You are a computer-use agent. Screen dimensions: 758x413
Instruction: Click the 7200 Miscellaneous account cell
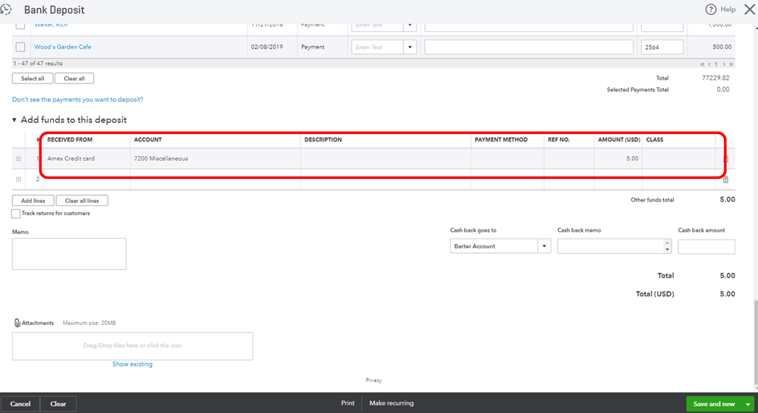[x=215, y=158]
